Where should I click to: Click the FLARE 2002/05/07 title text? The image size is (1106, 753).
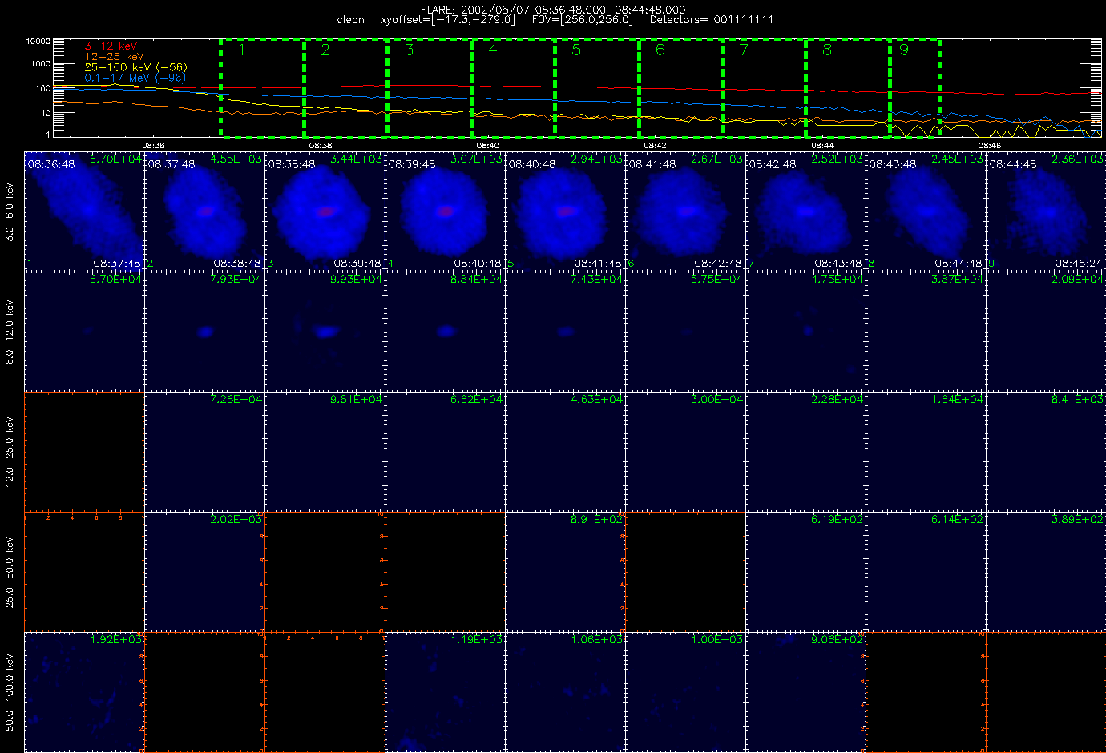pos(553,10)
